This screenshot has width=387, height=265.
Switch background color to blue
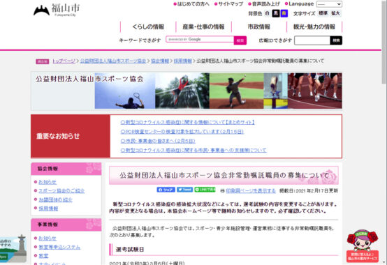[284, 13]
